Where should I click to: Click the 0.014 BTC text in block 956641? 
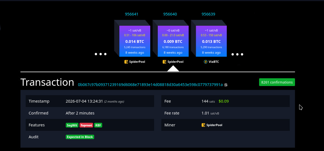tap(135, 41)
